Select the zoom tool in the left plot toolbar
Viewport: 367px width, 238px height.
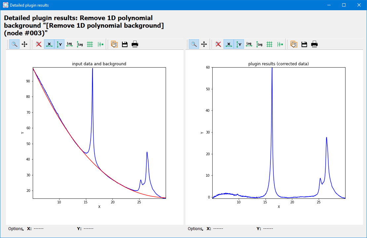(x=14, y=44)
